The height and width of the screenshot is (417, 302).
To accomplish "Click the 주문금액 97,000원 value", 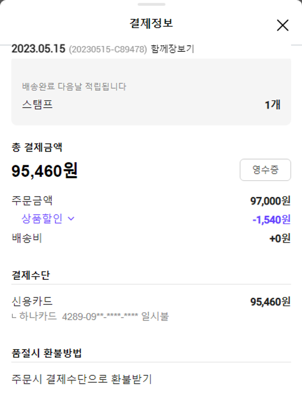I will [270, 200].
